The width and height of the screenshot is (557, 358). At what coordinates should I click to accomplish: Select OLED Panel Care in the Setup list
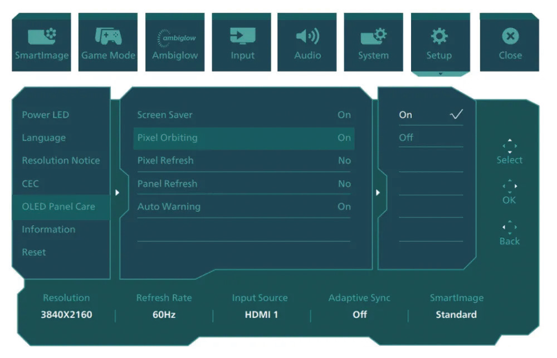tap(61, 207)
